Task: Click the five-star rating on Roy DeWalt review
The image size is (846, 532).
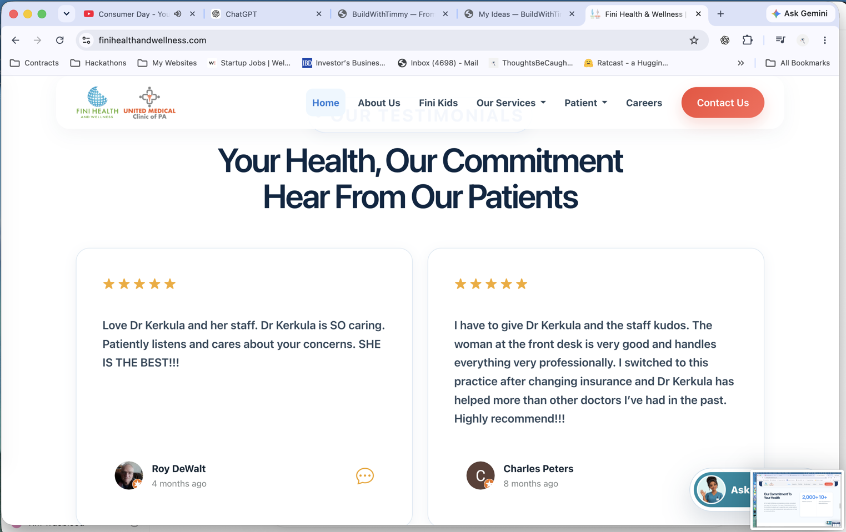Action: 139,284
